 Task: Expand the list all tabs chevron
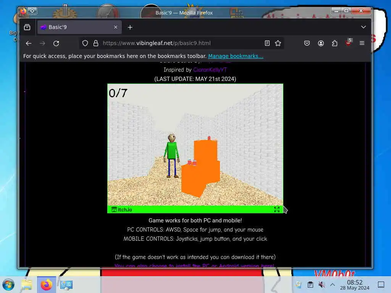tap(364, 27)
